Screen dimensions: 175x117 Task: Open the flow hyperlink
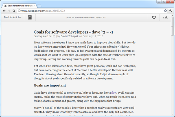114,92
